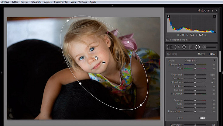The image size is (223, 126).
Task: Select the radial filter center pin on photo
Action: (x=104, y=62)
